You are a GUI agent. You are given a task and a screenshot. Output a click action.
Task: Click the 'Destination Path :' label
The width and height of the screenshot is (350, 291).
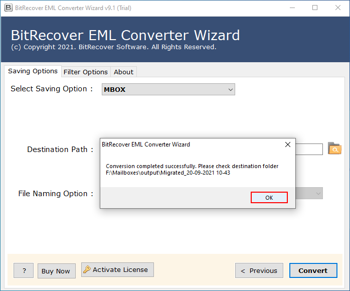coord(60,149)
